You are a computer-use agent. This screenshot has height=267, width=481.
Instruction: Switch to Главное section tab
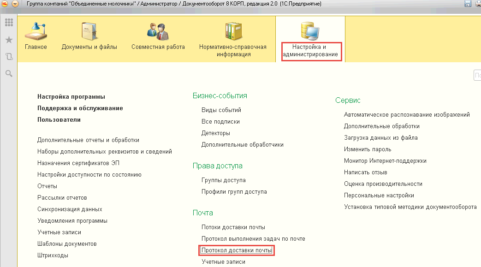(x=36, y=47)
